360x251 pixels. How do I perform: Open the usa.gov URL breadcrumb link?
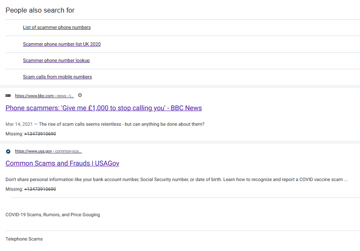[48, 151]
